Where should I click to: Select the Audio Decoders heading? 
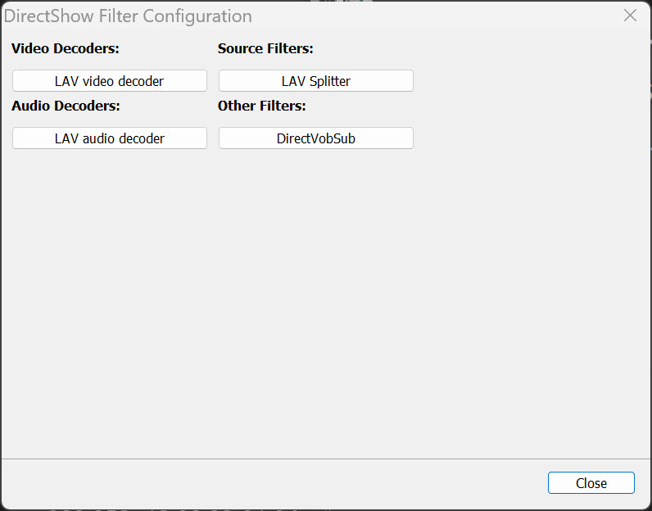(x=66, y=106)
